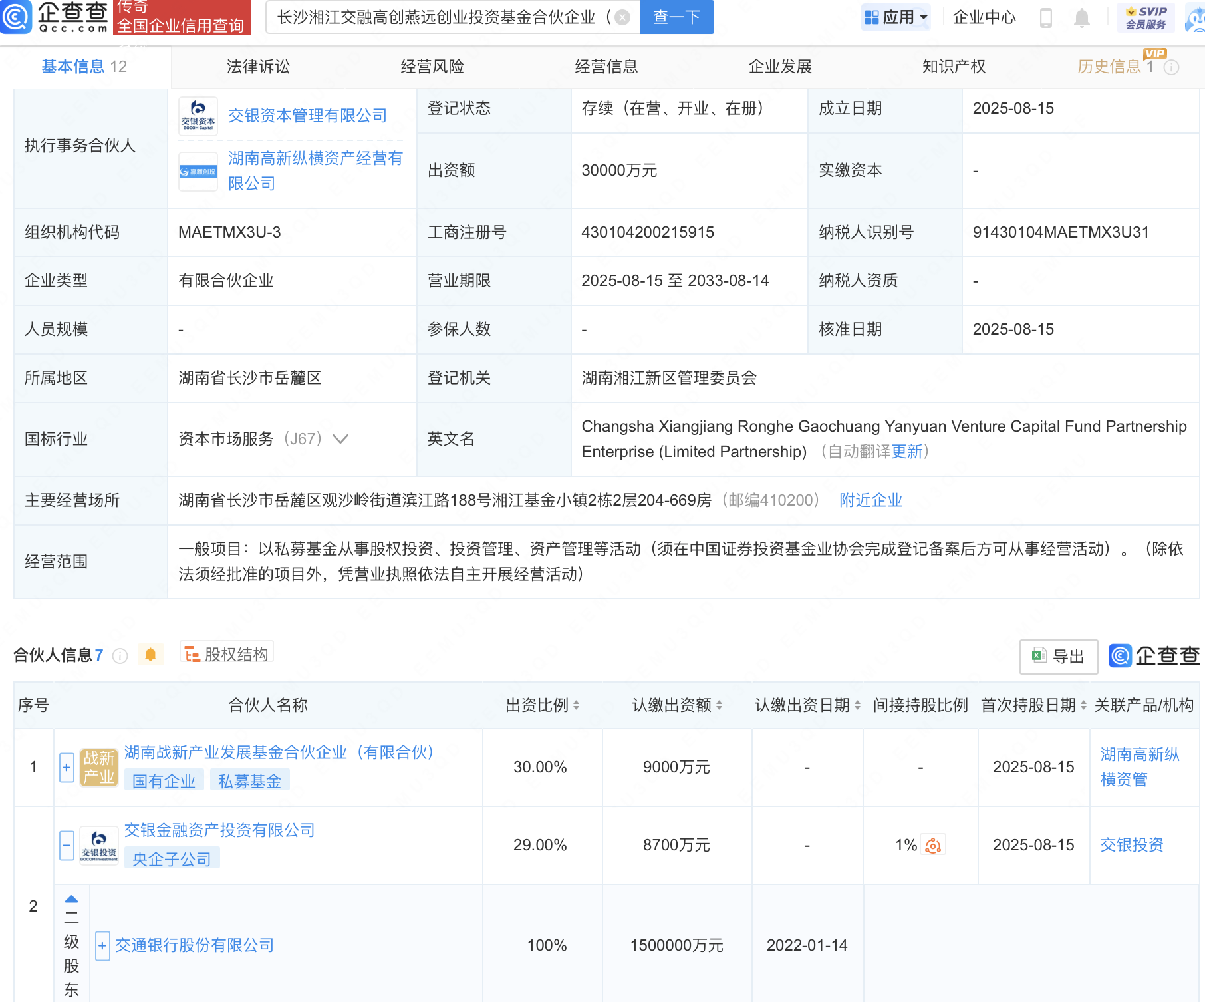Click 央企子公司 tag
The image size is (1205, 1002).
coord(172,859)
